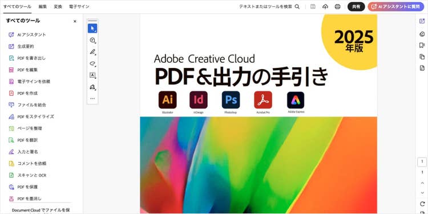
Task: Click the rotate page icon at bottom right
Action: (422, 204)
